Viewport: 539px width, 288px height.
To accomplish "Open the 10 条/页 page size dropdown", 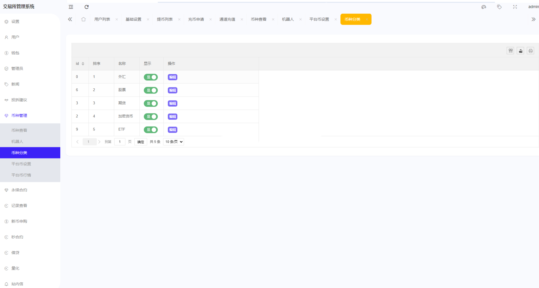I will [174, 142].
